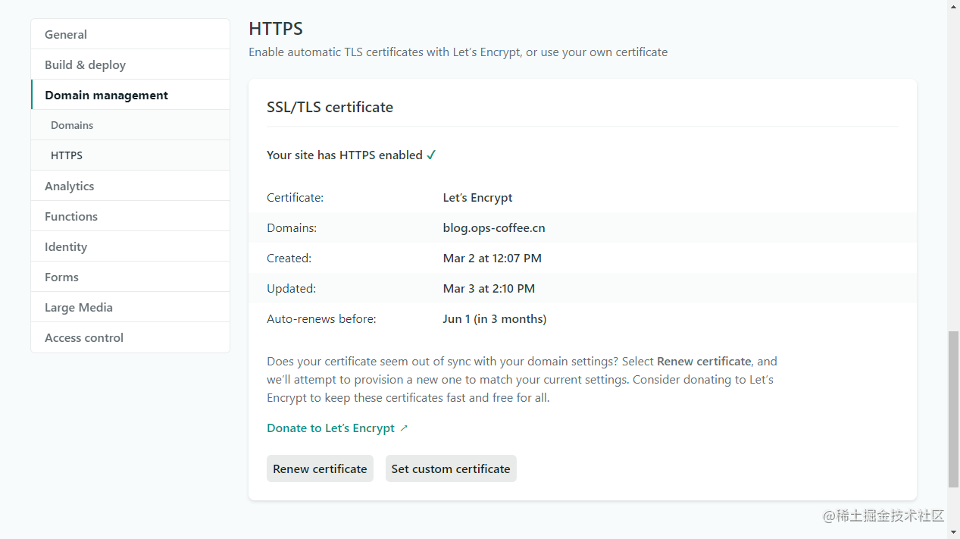The height and width of the screenshot is (539, 960).
Task: Click the 'Domains:' row label in table
Action: (292, 227)
